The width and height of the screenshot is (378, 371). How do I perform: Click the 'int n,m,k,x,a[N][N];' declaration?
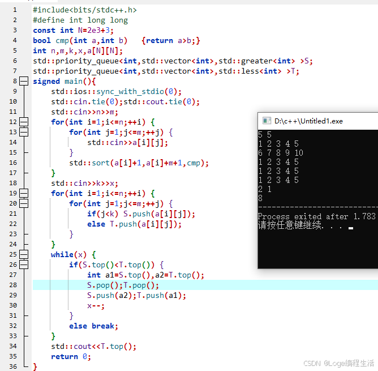pyautogui.click(x=78, y=50)
